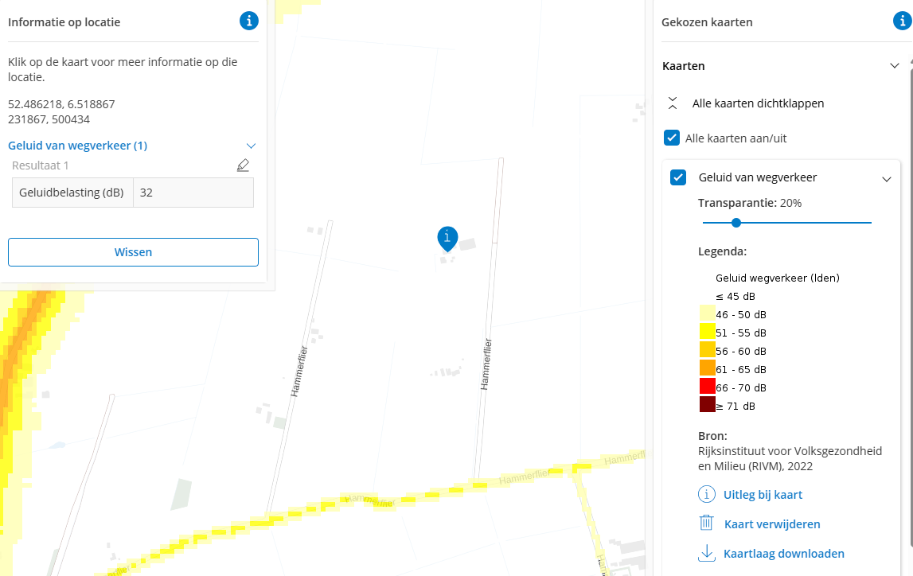913x576 pixels.
Task: Click the 51 - 55 dB legend swatch
Action: 707,331
